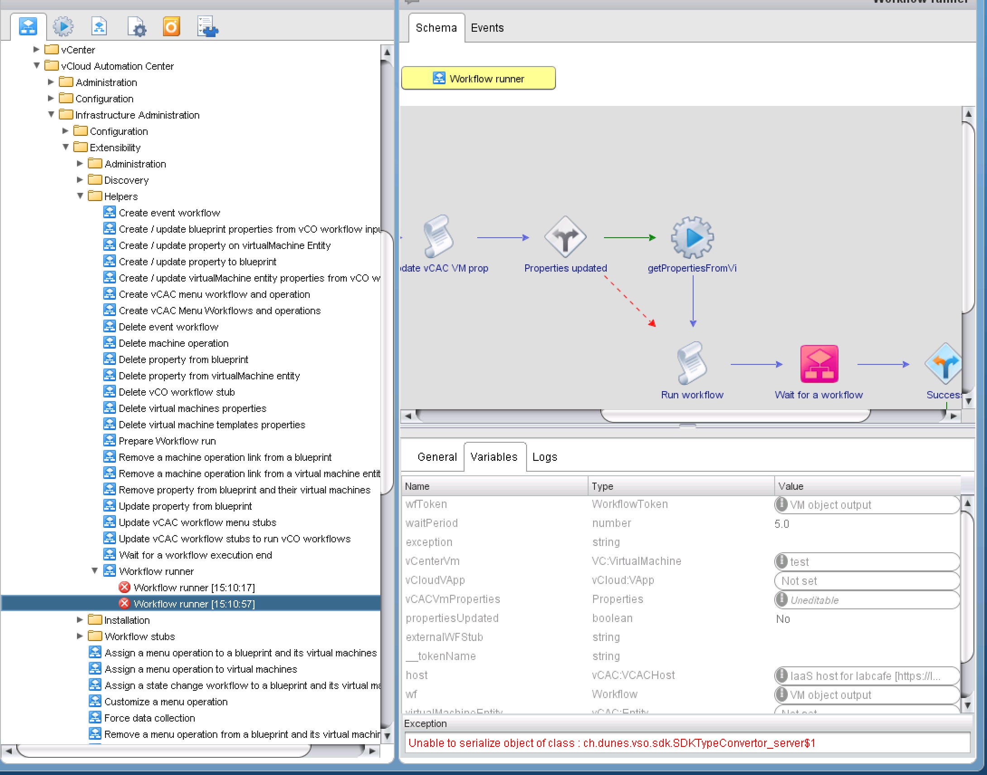987x775 pixels.
Task: Click the pink Wait for a workflow element
Action: click(819, 364)
